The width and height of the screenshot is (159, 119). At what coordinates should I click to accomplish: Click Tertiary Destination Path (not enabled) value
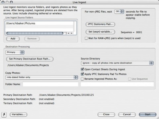[47, 103]
